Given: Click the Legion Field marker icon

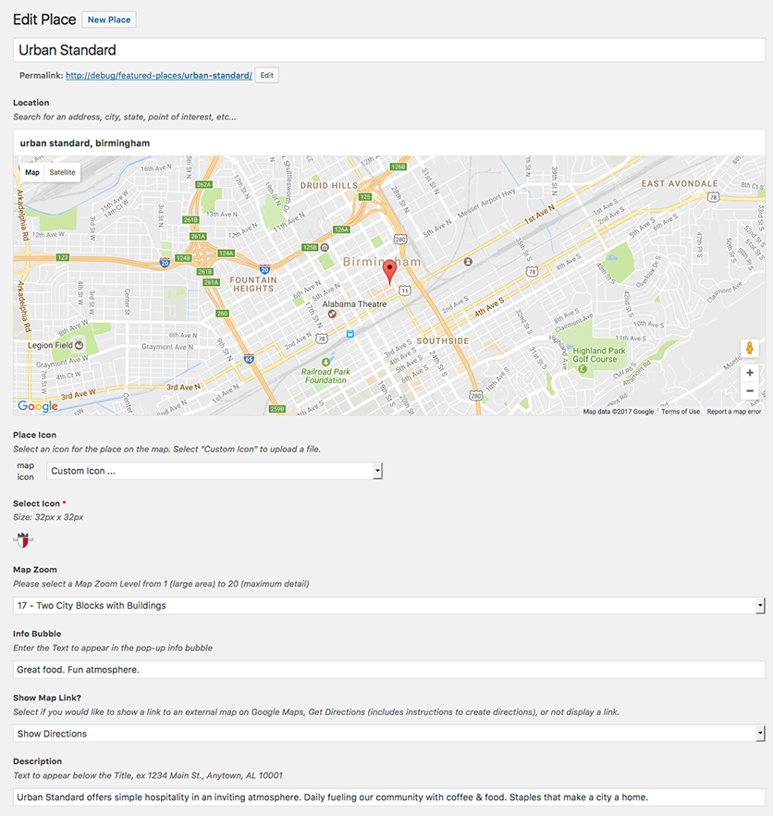Looking at the screenshot, I should click(x=80, y=345).
